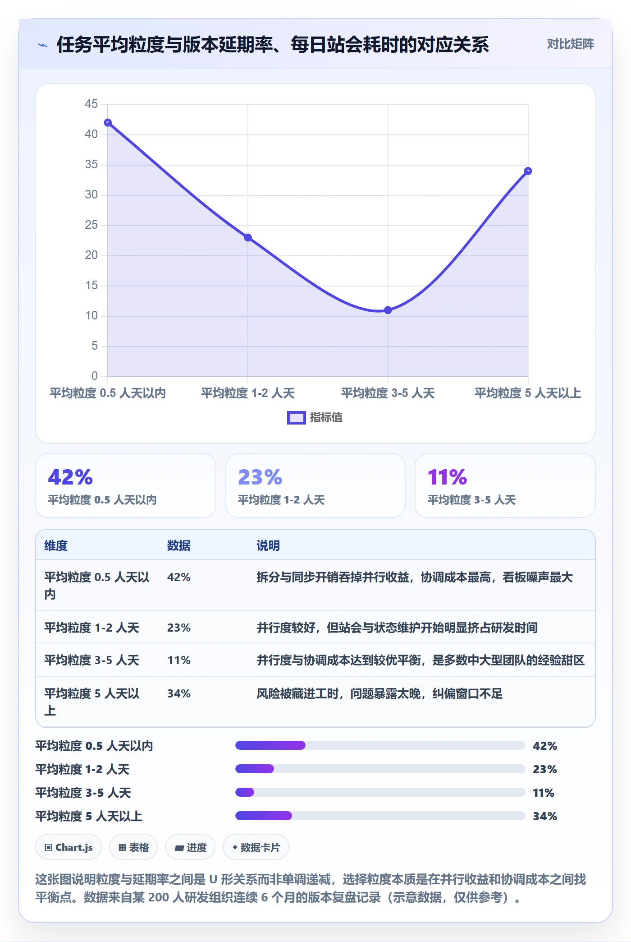Click the chart title heading text
Image resolution: width=631 pixels, height=942 pixels.
click(273, 45)
